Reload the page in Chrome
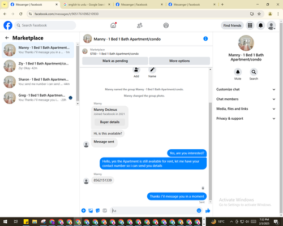283x226 pixels. click(x=21, y=14)
